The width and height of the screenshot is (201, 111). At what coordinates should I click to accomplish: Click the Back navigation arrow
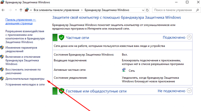click(3, 10)
